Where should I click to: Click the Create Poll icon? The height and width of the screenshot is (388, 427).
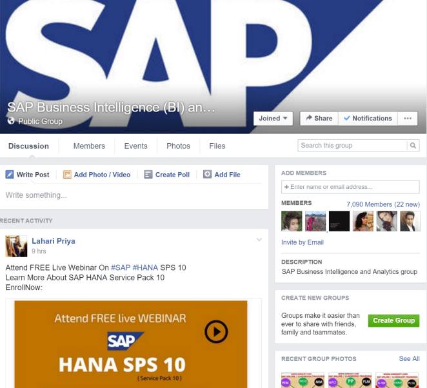(x=148, y=175)
